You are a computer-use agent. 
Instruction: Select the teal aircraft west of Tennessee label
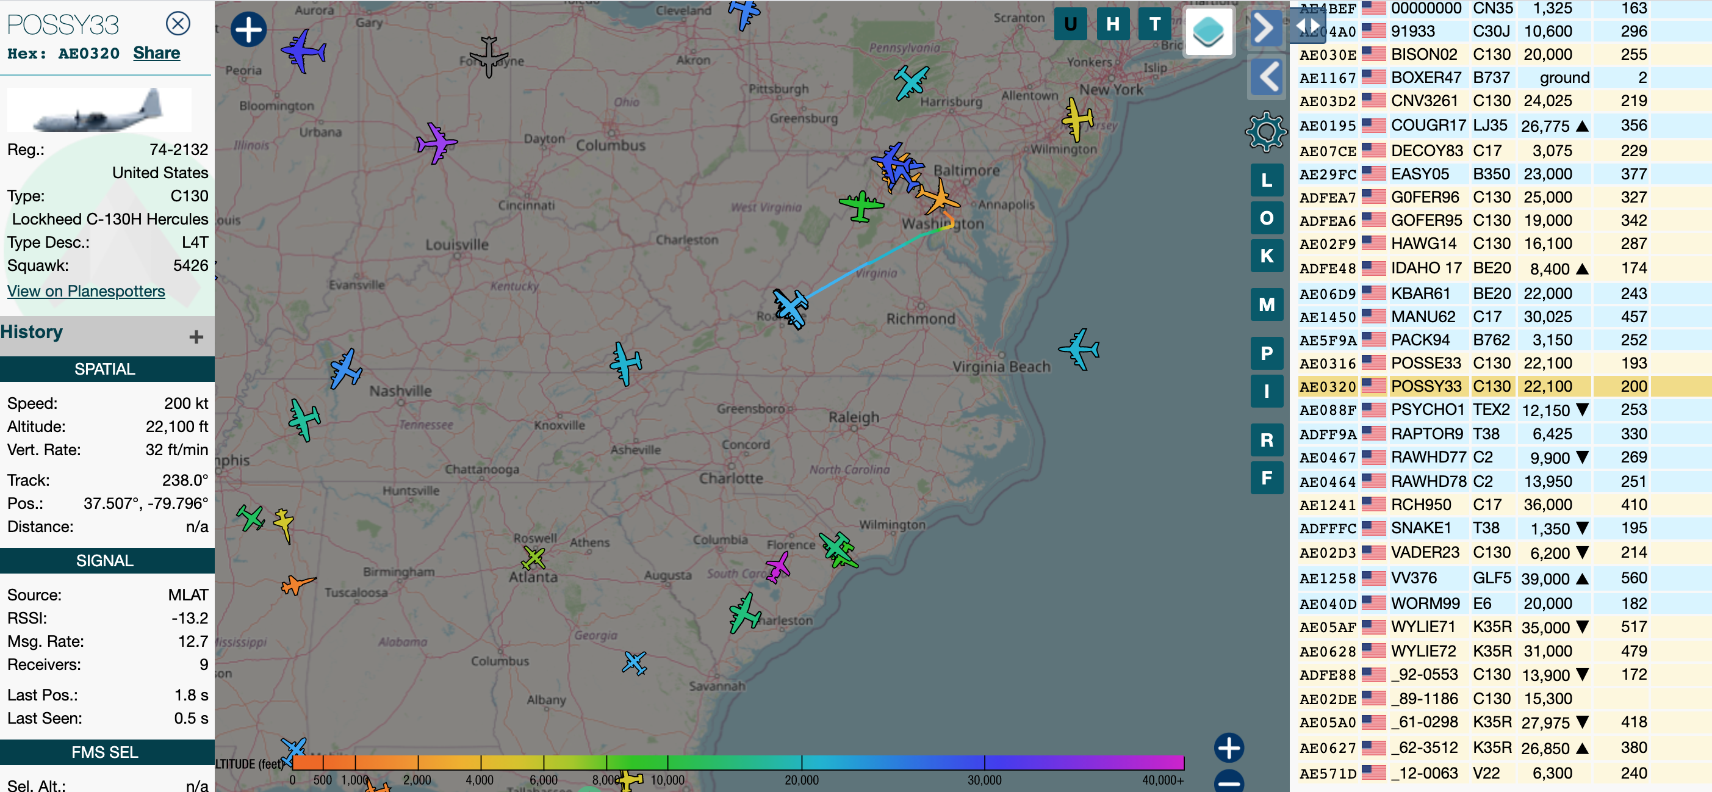click(304, 420)
